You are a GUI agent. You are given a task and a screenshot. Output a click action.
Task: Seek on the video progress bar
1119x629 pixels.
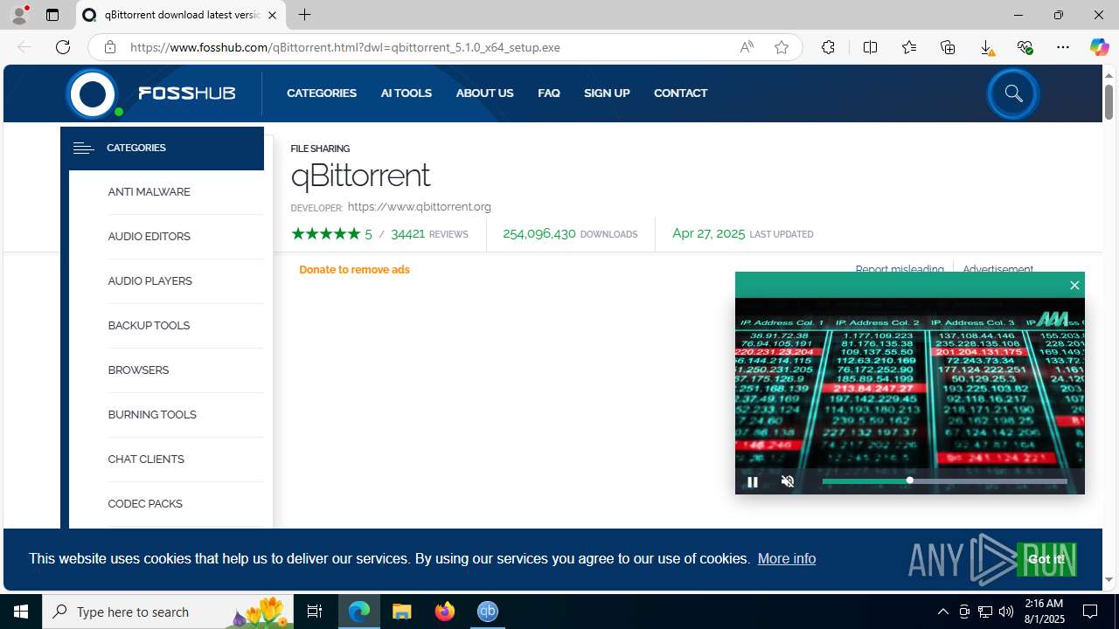pyautogui.click(x=944, y=480)
